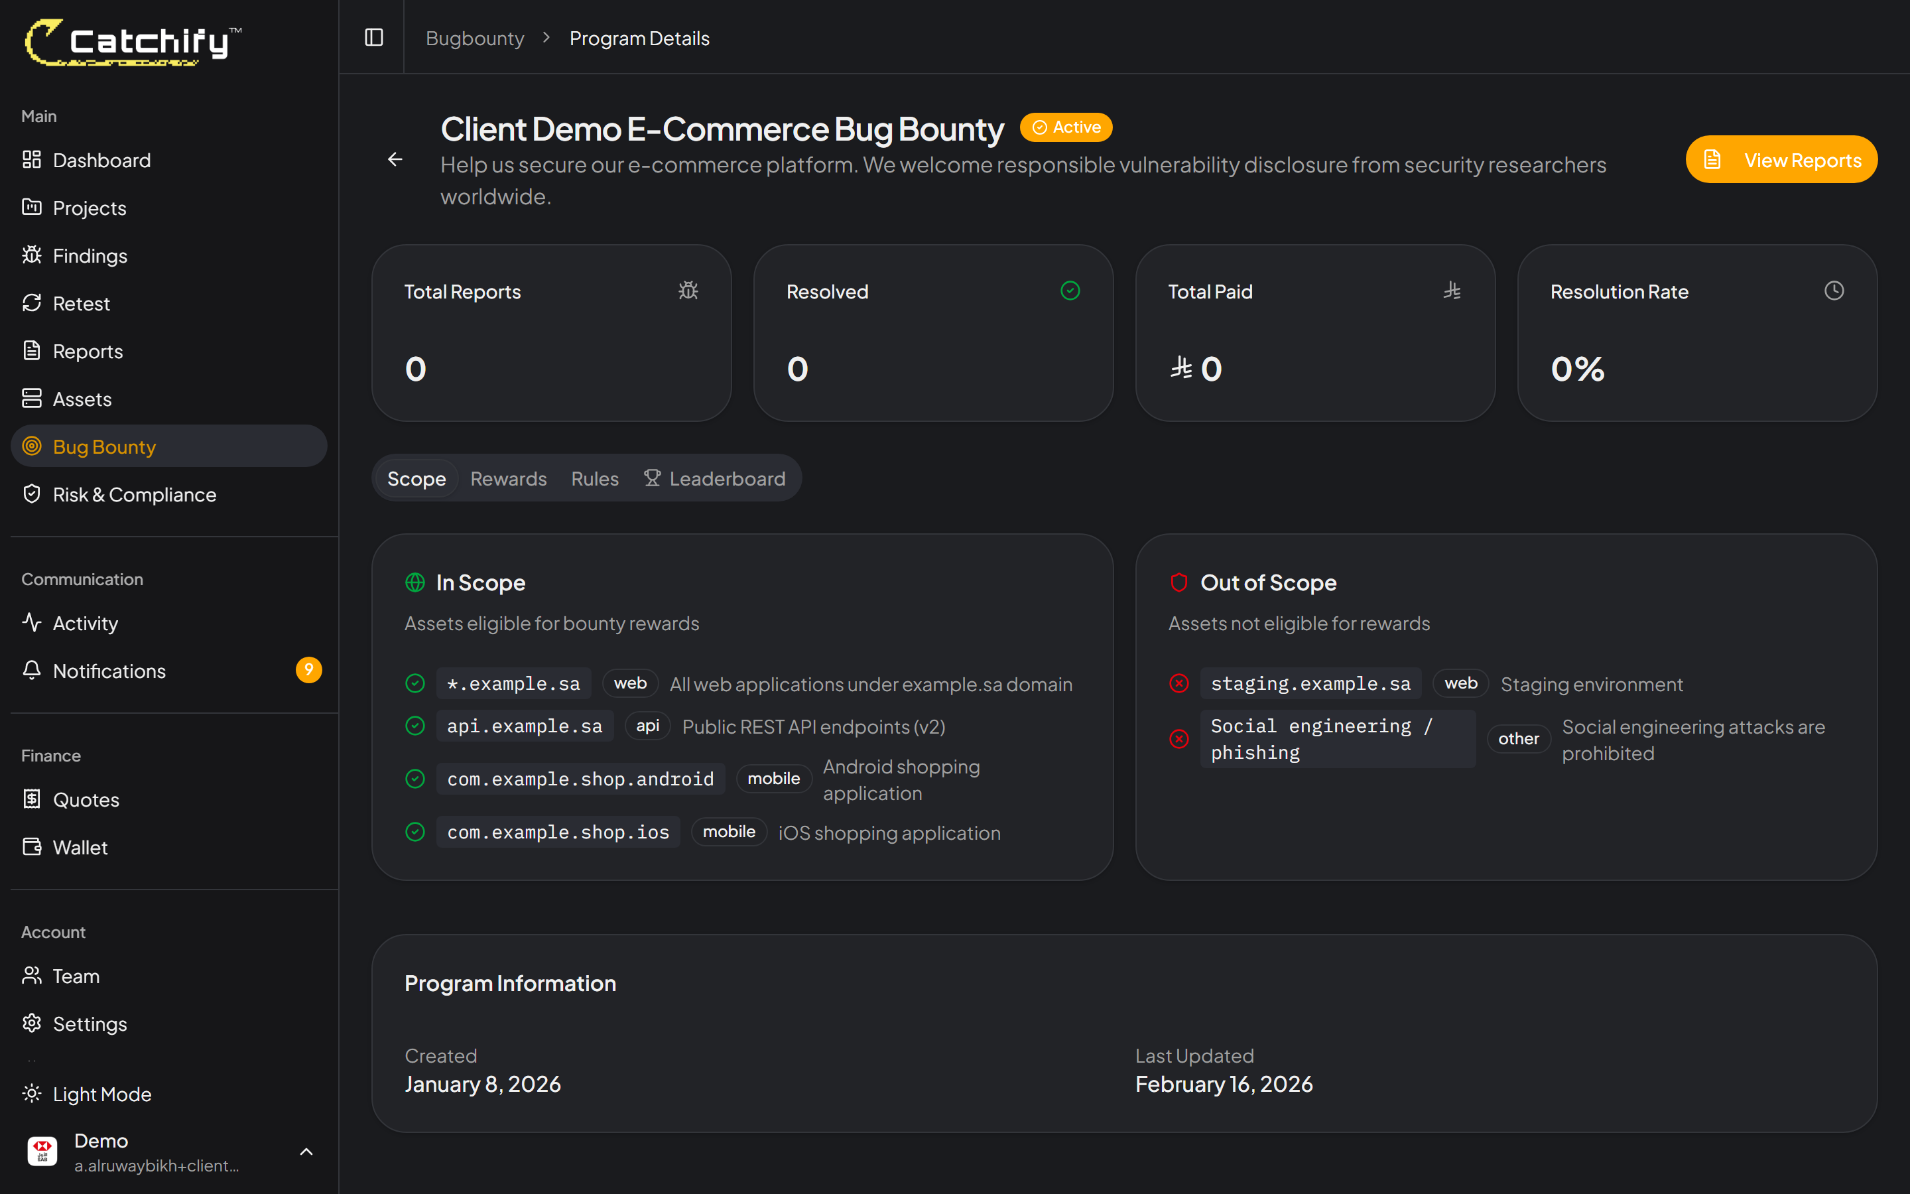Viewport: 1910px width, 1194px height.
Task: Toggle the sidebar collapse button
Action: click(x=373, y=36)
